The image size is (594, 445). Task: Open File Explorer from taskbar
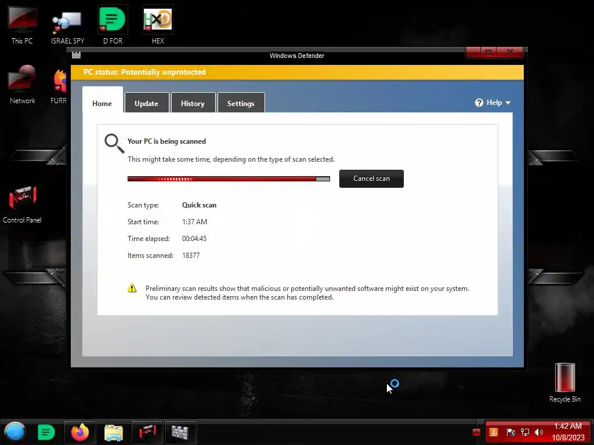(113, 432)
